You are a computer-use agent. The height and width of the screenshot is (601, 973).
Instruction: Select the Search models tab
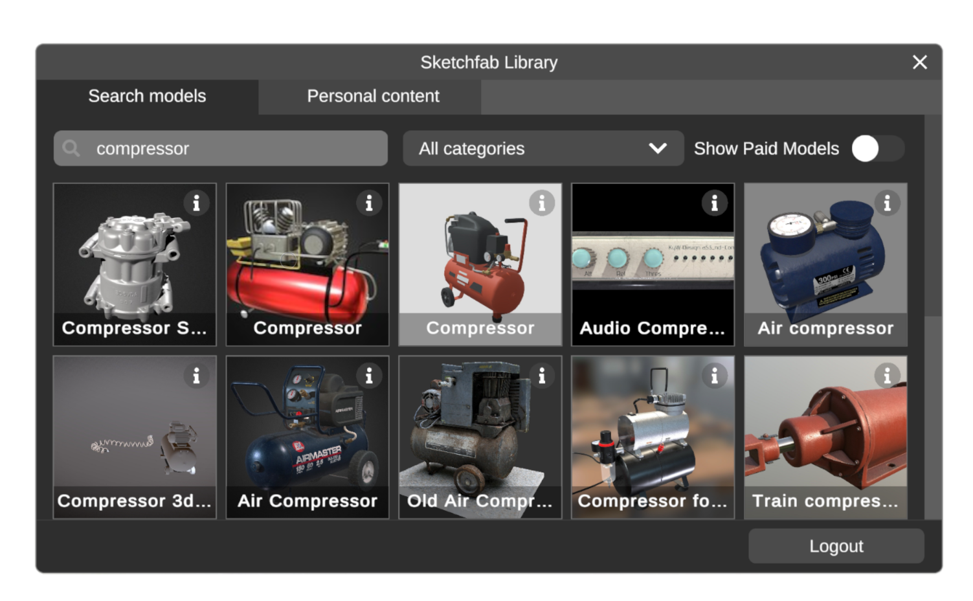pos(147,96)
